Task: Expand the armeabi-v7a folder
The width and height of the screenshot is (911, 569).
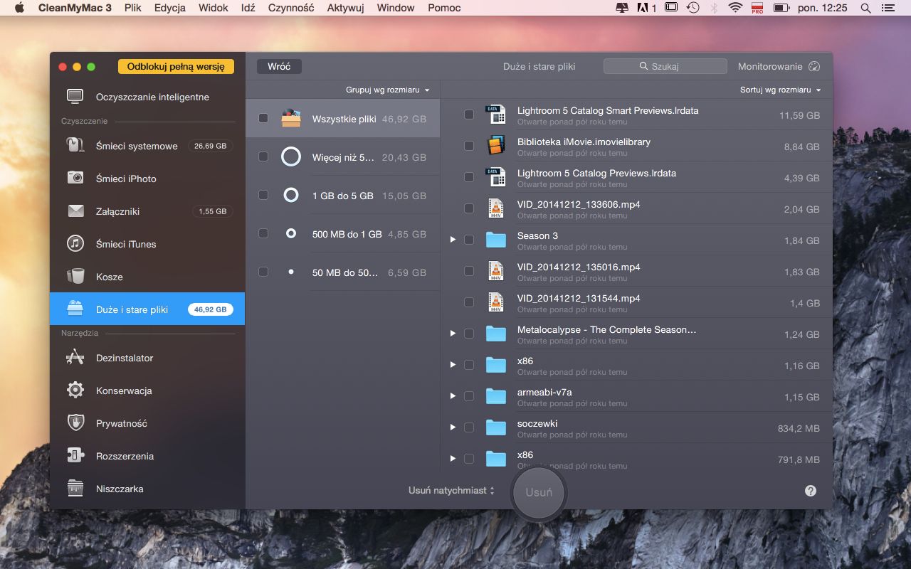Action: coord(453,396)
